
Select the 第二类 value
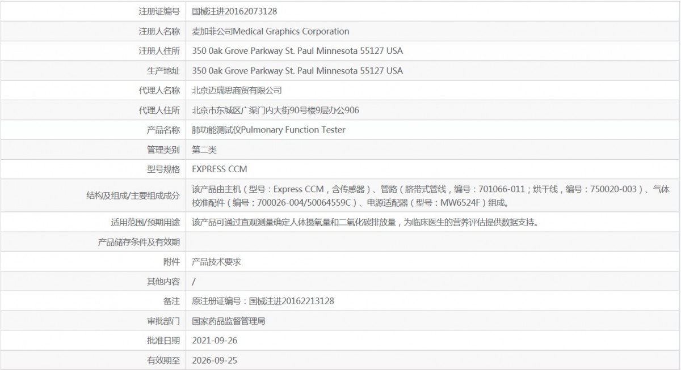click(204, 150)
